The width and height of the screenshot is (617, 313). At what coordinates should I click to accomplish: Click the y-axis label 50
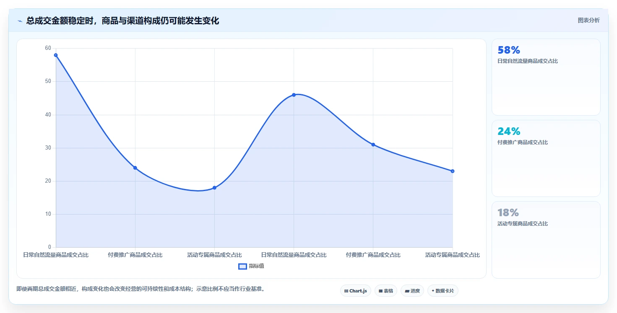pyautogui.click(x=48, y=81)
